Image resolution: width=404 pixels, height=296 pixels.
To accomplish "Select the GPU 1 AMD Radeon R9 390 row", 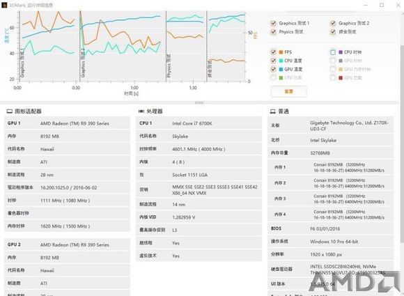I will [67, 123].
